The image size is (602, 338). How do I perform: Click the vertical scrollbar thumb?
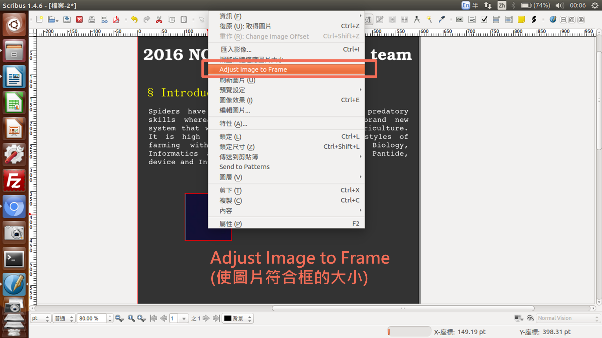(x=599, y=100)
